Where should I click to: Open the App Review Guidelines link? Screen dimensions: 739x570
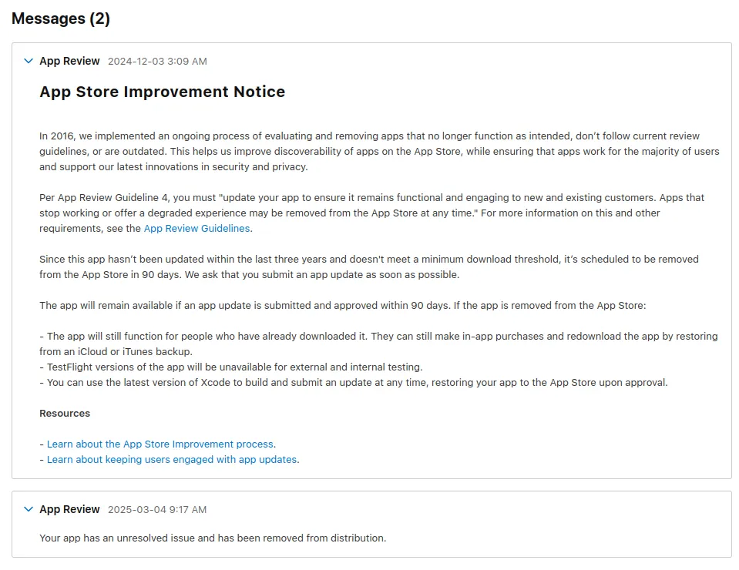(x=197, y=228)
